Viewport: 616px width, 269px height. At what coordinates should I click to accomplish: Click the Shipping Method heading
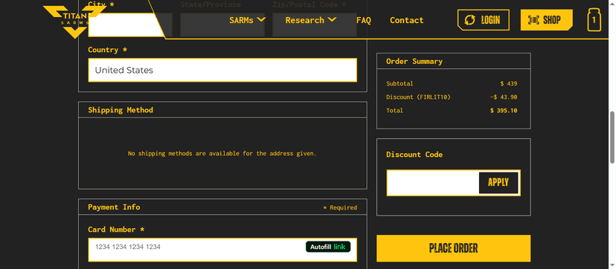121,110
